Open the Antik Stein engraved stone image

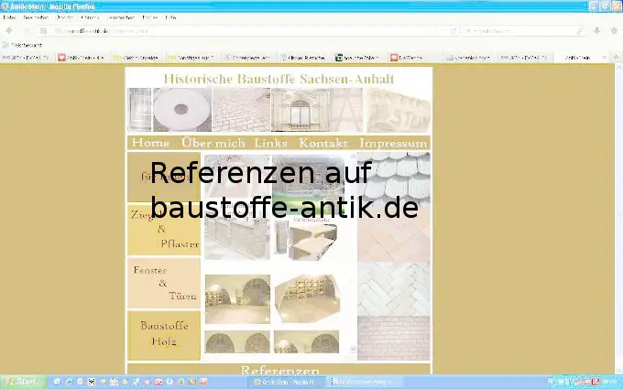pyautogui.click(x=399, y=110)
